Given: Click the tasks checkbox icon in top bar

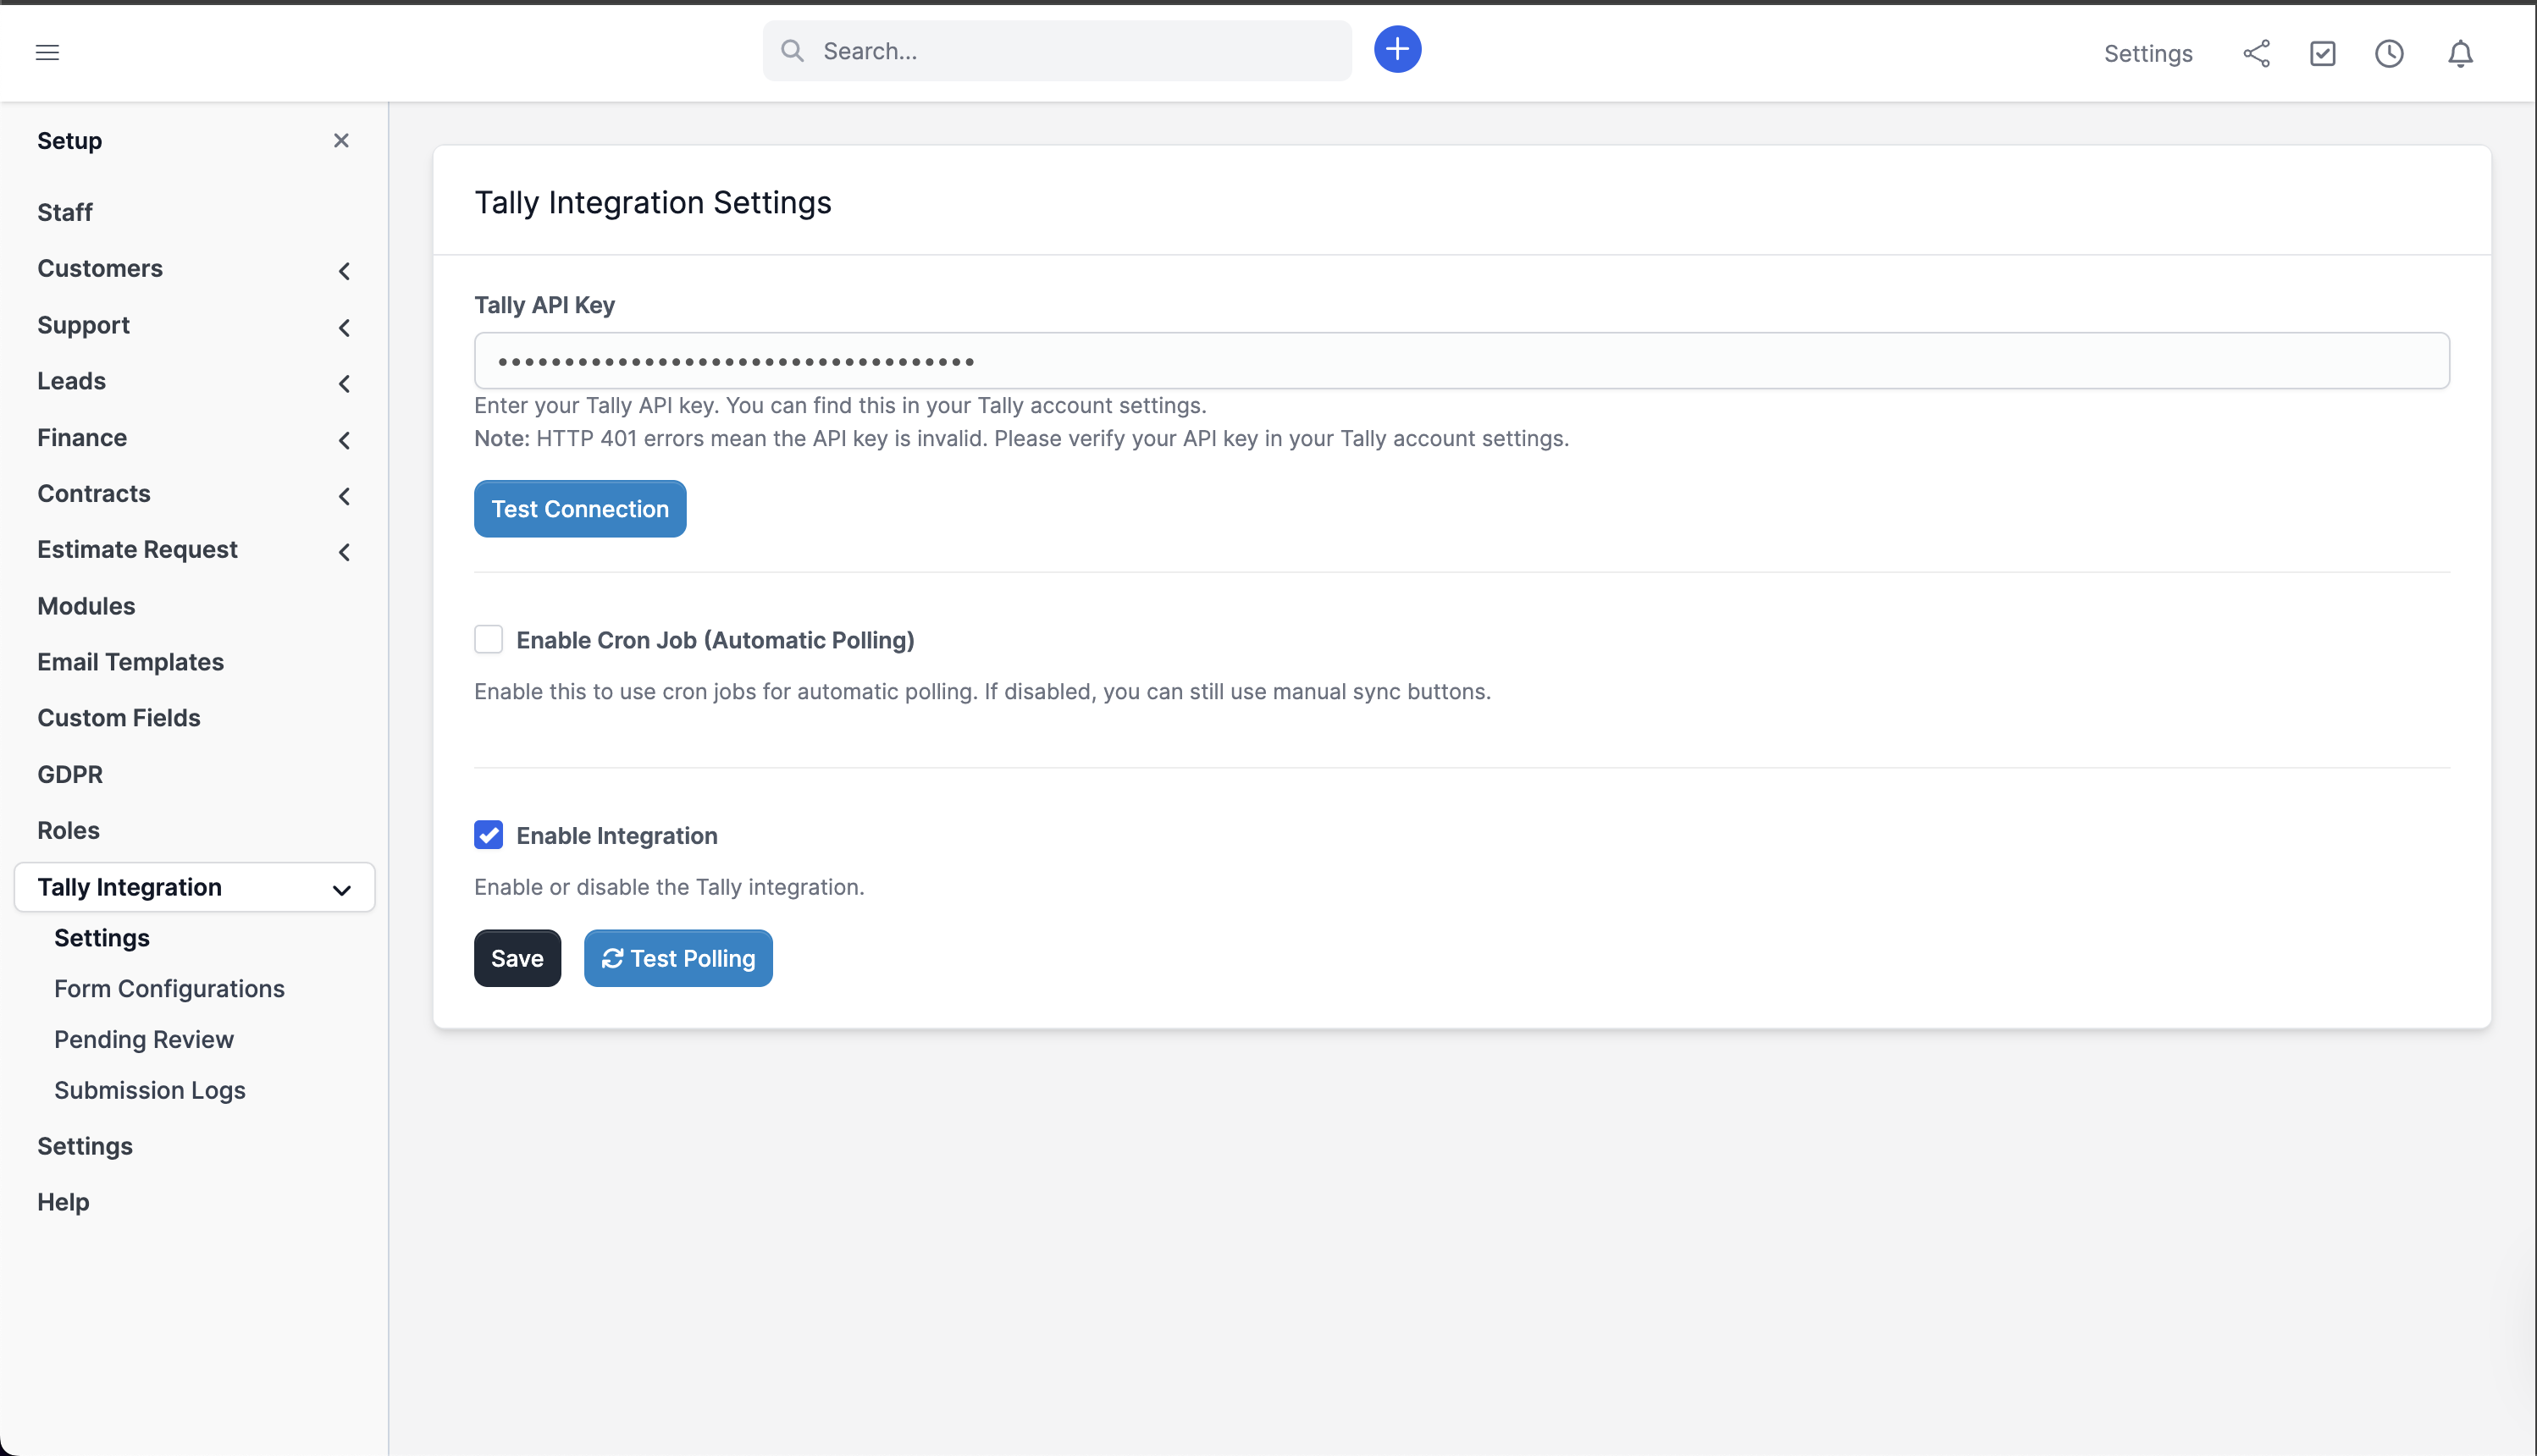Looking at the screenshot, I should pyautogui.click(x=2323, y=54).
